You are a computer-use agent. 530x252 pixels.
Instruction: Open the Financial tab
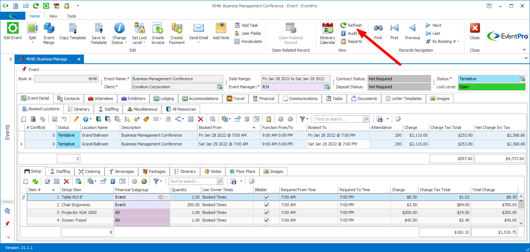(264, 99)
